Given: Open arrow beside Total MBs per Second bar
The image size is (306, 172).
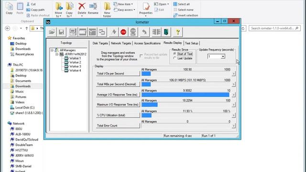Looking at the screenshot, I should tap(233, 85).
